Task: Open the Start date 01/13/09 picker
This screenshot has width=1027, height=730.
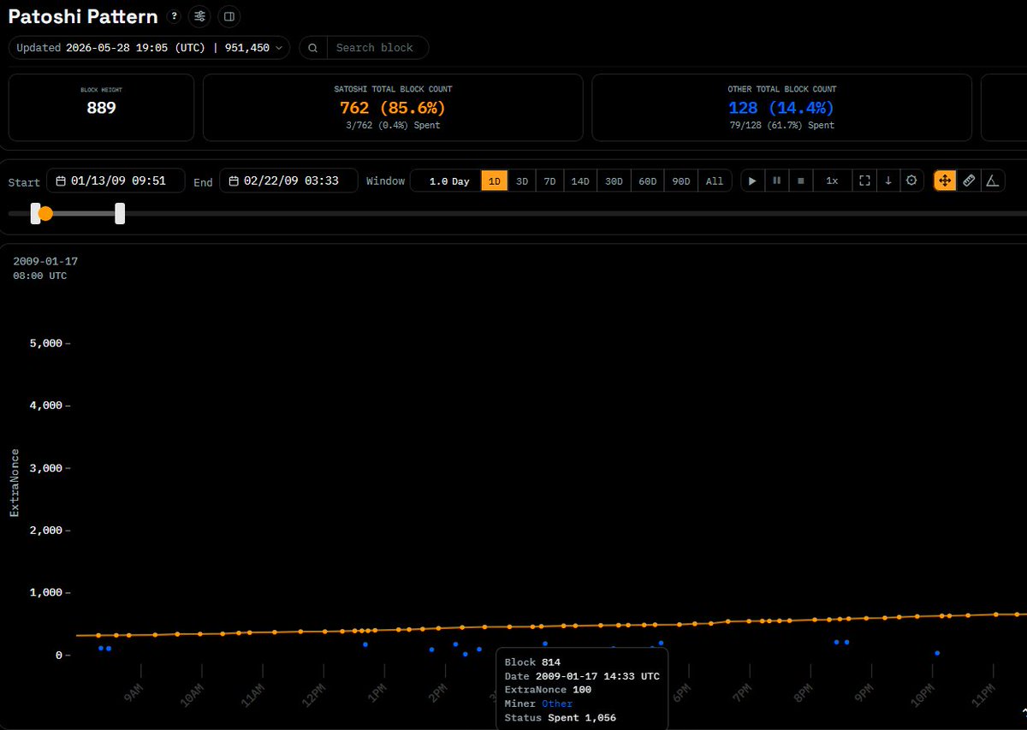Action: coord(116,181)
